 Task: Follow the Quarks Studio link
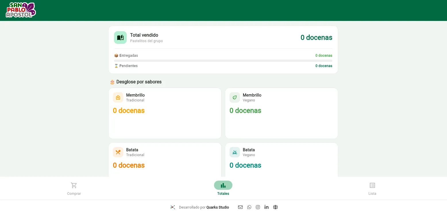(218, 207)
